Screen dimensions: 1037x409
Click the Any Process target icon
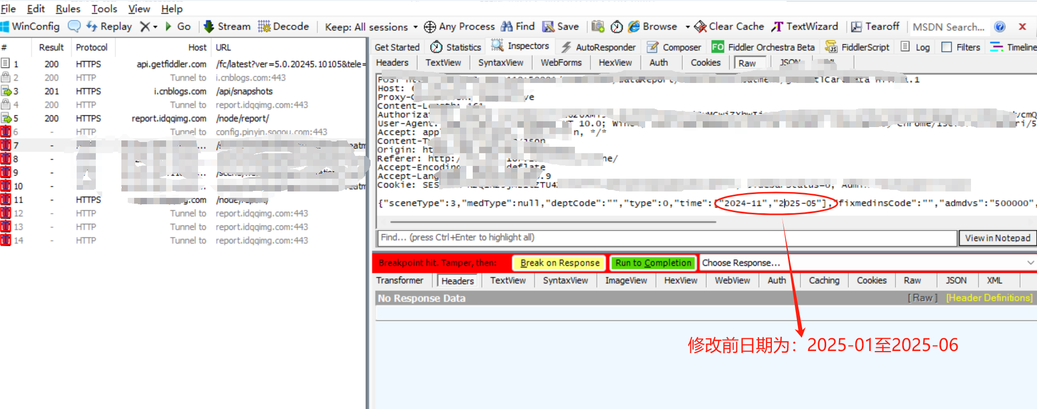click(430, 27)
